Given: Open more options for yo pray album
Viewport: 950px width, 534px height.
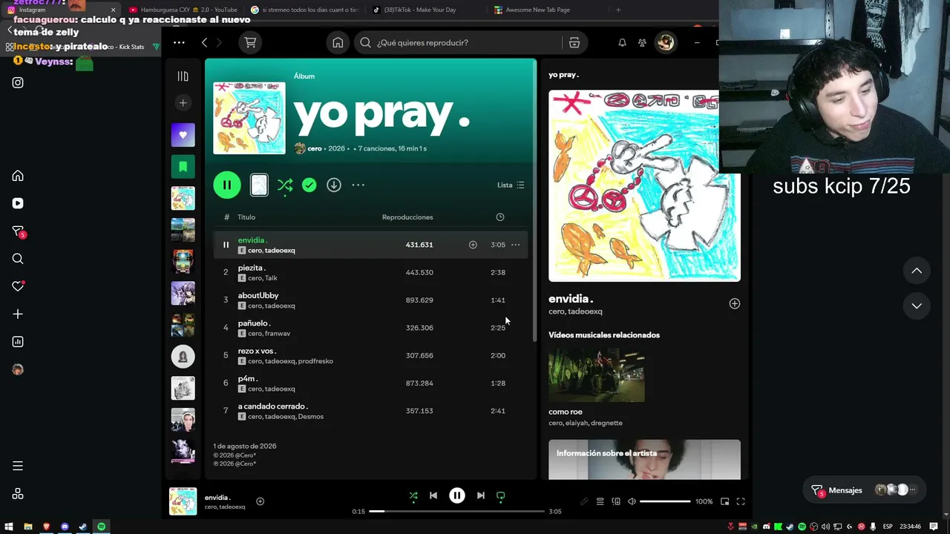Looking at the screenshot, I should pos(358,185).
